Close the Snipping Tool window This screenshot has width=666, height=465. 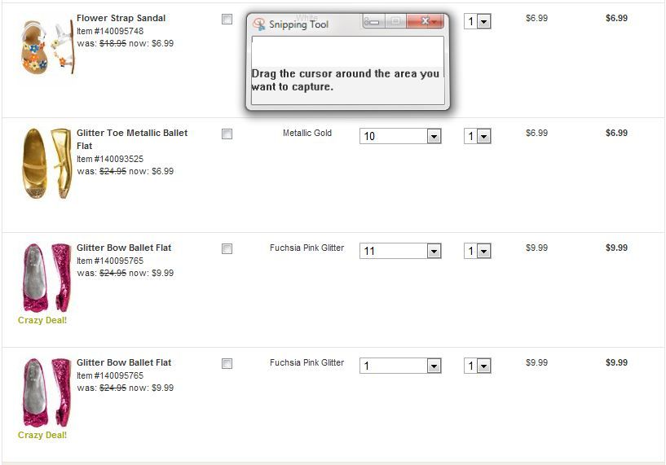point(426,21)
